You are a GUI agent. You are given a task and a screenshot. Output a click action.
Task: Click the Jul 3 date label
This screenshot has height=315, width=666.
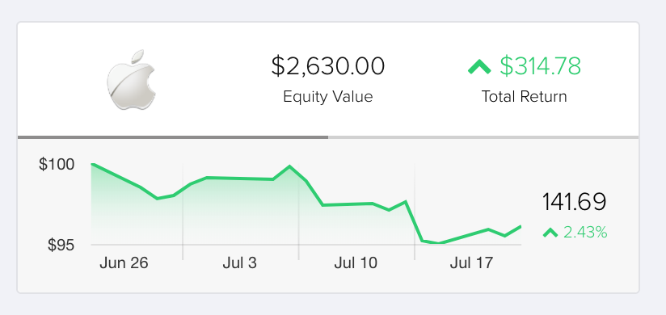point(239,263)
